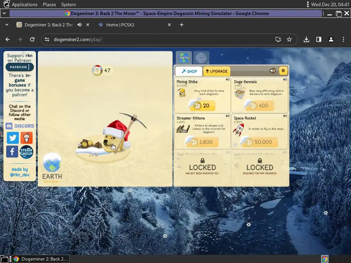
Task: Mute the Dogeminer tab audio icon
Action: [x=80, y=25]
